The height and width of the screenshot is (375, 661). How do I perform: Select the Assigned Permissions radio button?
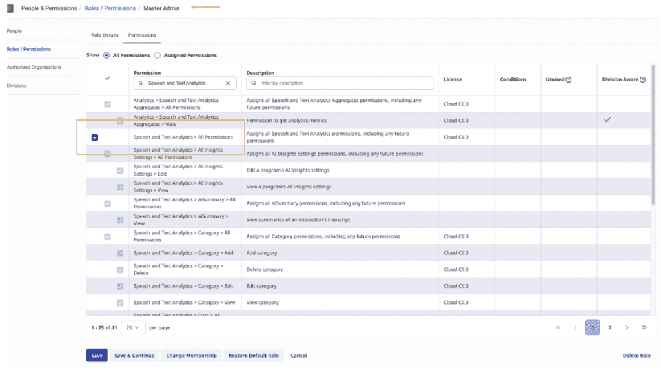(157, 55)
